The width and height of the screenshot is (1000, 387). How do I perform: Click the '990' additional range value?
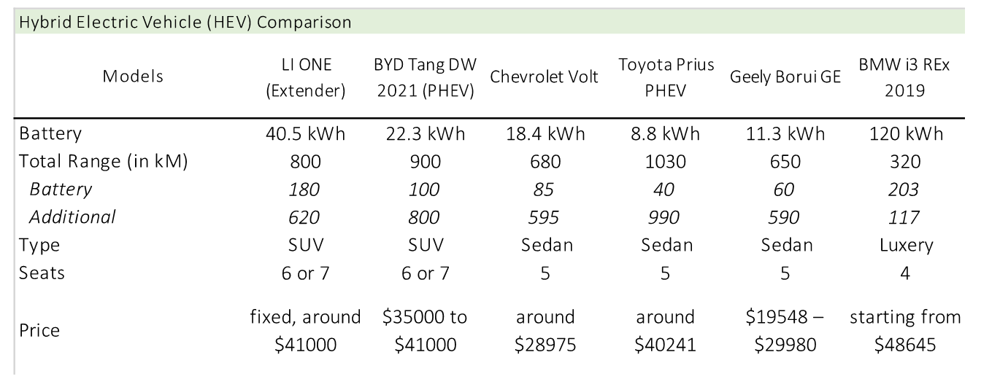pos(666,217)
